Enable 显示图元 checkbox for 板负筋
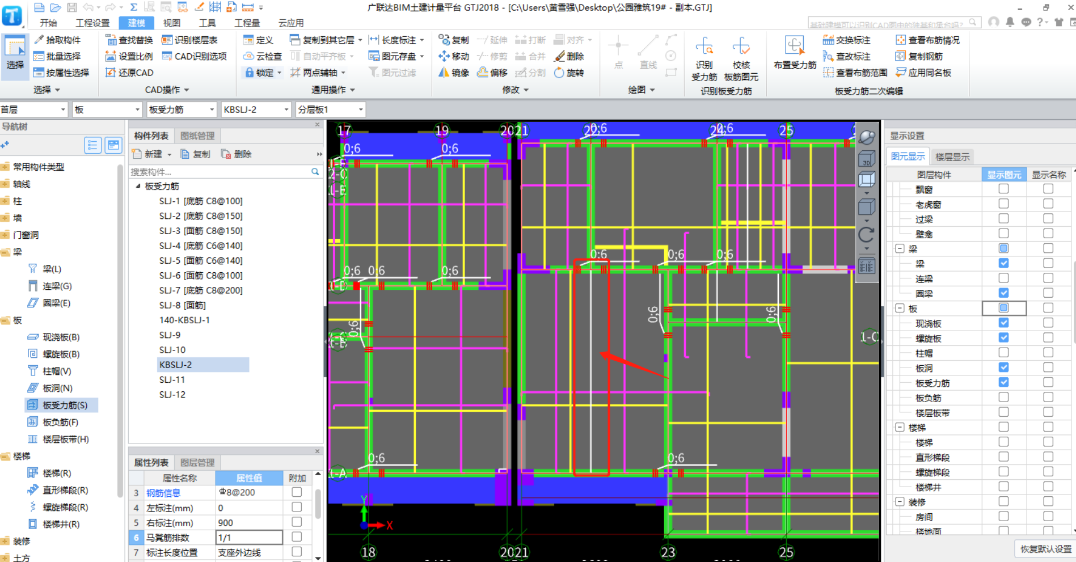The width and height of the screenshot is (1076, 562). click(x=1003, y=397)
